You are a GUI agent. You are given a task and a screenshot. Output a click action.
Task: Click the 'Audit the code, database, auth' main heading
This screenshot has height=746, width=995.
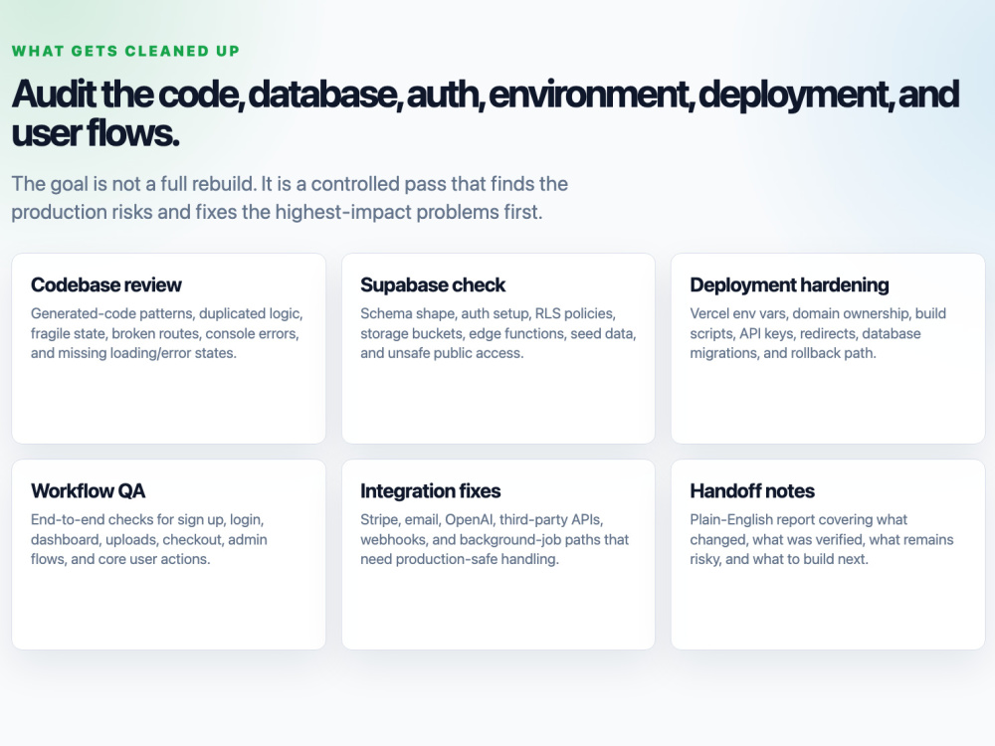click(486, 113)
